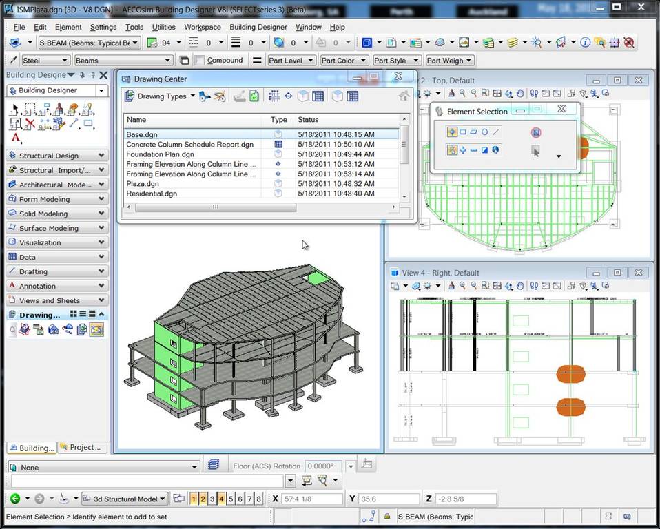Select the Place Text 'A' tool
Image resolution: width=660 pixels, height=529 pixels.
point(16,138)
